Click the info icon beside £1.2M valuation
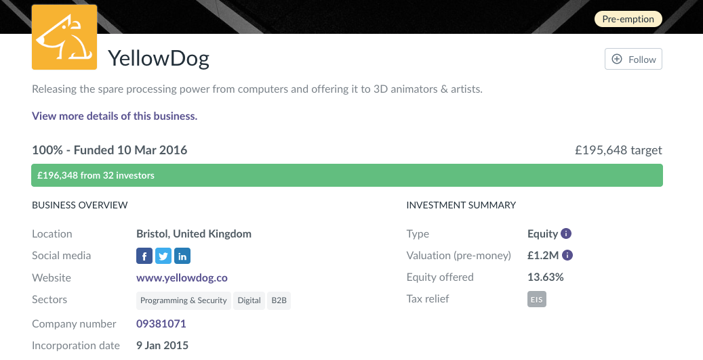 568,255
